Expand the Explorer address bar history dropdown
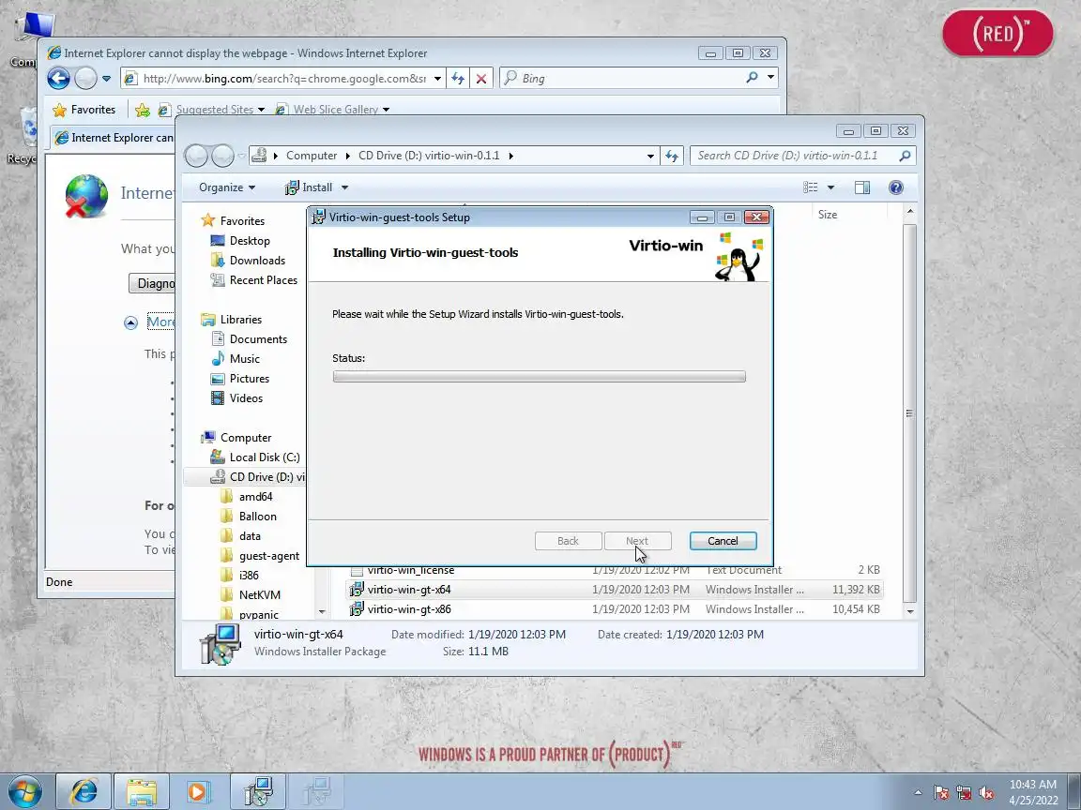The image size is (1081, 810). (650, 156)
